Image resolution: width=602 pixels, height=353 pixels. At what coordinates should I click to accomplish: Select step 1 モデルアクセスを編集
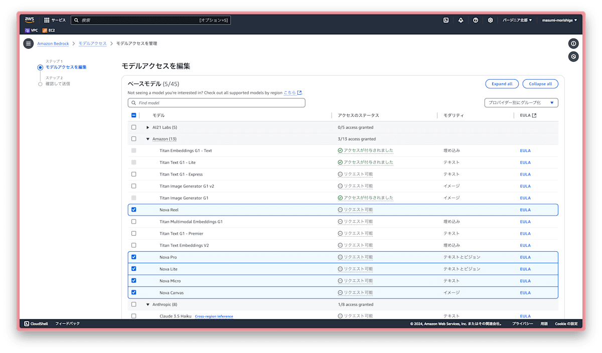66,67
